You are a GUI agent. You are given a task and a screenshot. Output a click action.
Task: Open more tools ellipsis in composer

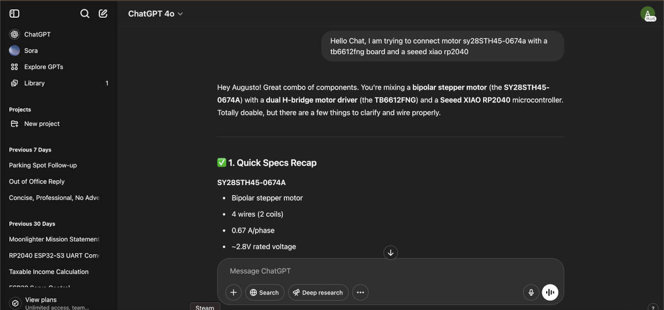coord(360,292)
